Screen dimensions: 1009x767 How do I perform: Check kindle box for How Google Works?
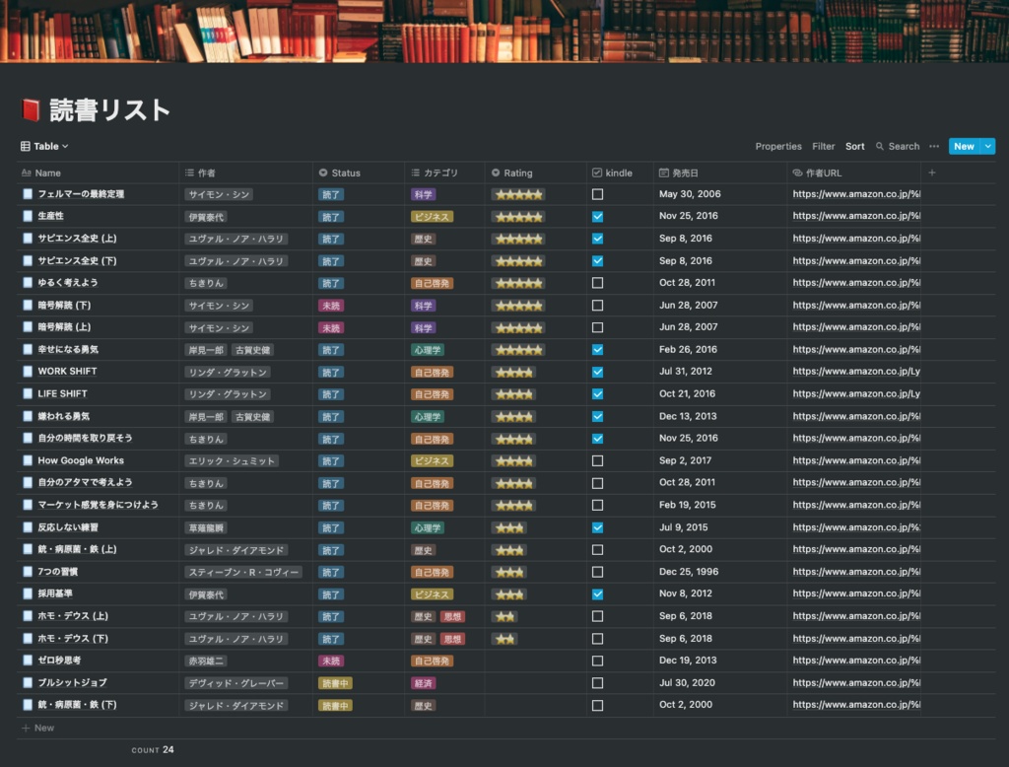[x=597, y=460]
